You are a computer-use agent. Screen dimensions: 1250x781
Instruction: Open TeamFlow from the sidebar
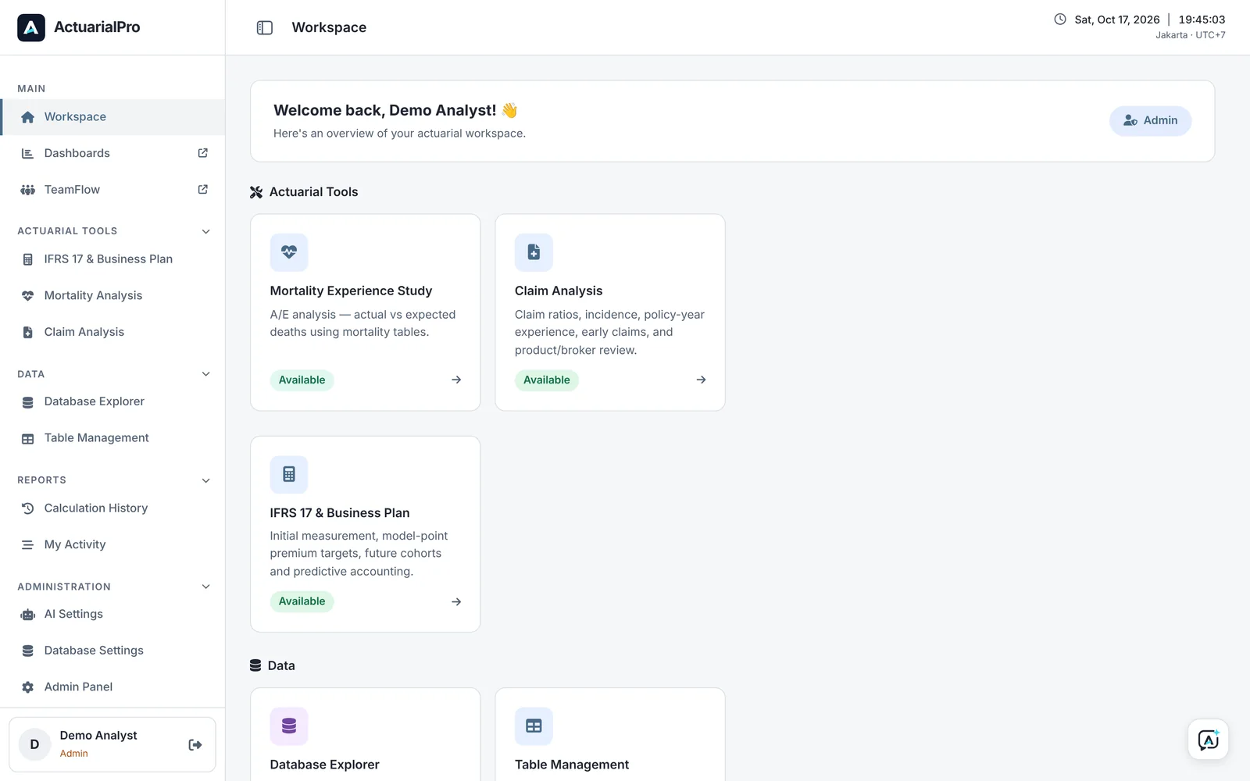pyautogui.click(x=112, y=189)
